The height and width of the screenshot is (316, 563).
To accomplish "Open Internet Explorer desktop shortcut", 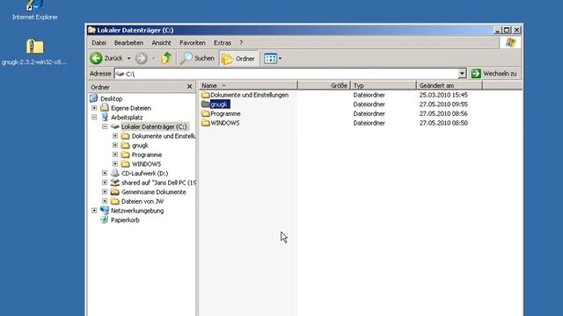I will (35, 10).
